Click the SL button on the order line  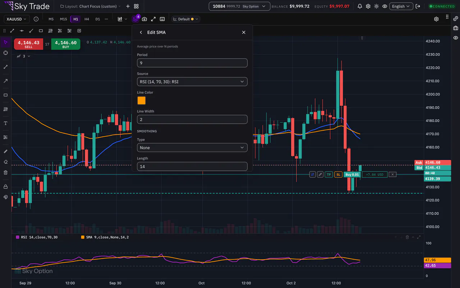(x=338, y=174)
